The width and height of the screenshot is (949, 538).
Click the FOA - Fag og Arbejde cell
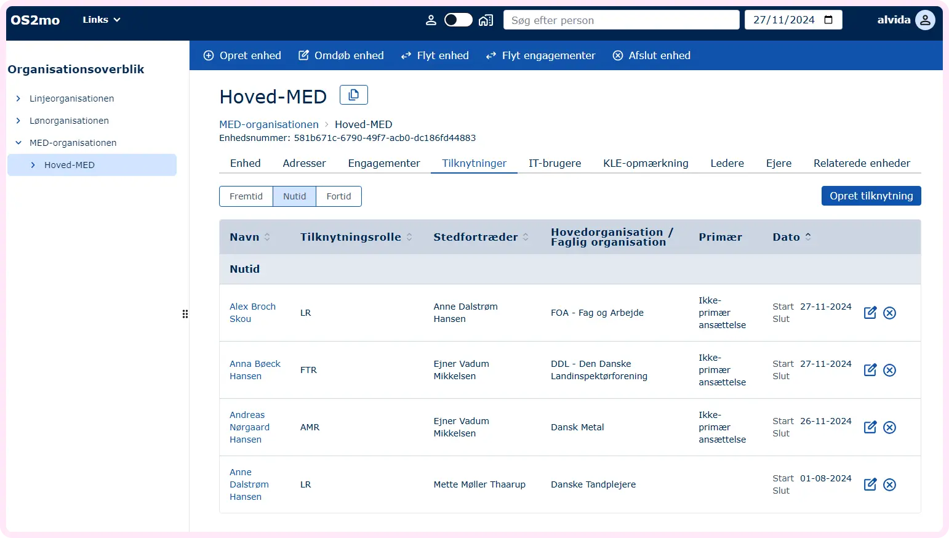pyautogui.click(x=597, y=313)
